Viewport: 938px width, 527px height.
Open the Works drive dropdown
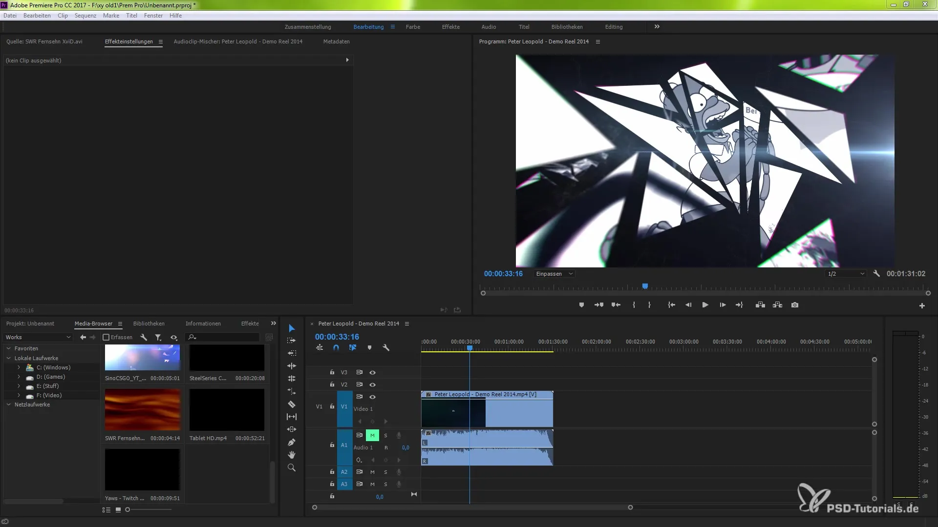coord(38,337)
